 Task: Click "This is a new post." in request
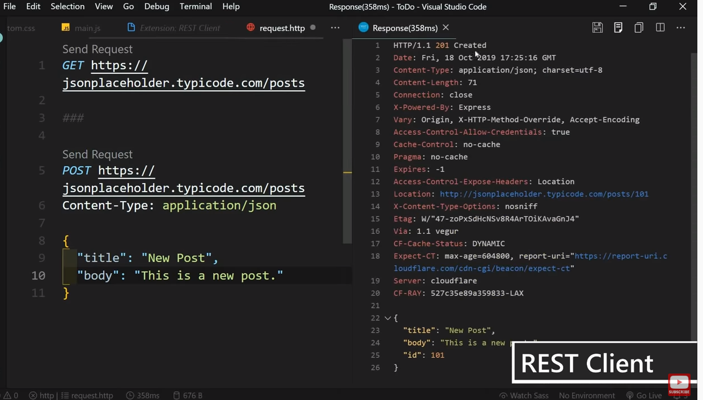click(209, 275)
